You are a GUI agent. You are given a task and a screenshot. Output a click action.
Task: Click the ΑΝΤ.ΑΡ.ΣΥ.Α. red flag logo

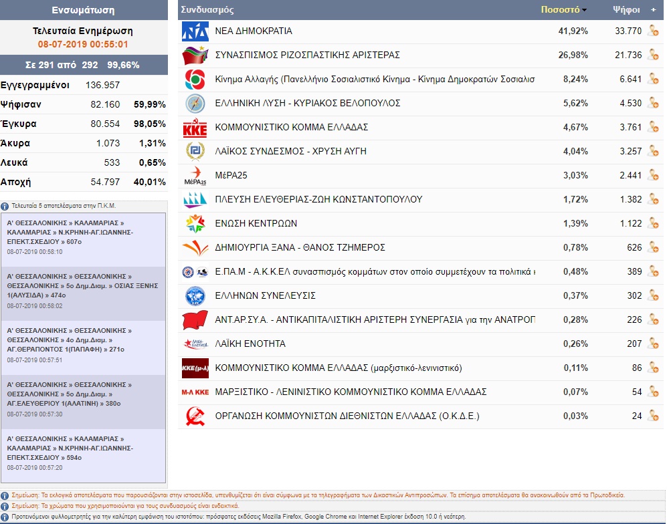(195, 320)
